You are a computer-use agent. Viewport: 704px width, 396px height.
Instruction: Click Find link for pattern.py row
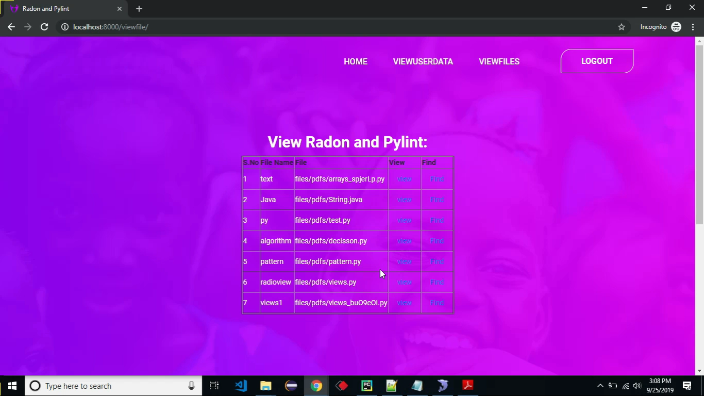pyautogui.click(x=437, y=261)
